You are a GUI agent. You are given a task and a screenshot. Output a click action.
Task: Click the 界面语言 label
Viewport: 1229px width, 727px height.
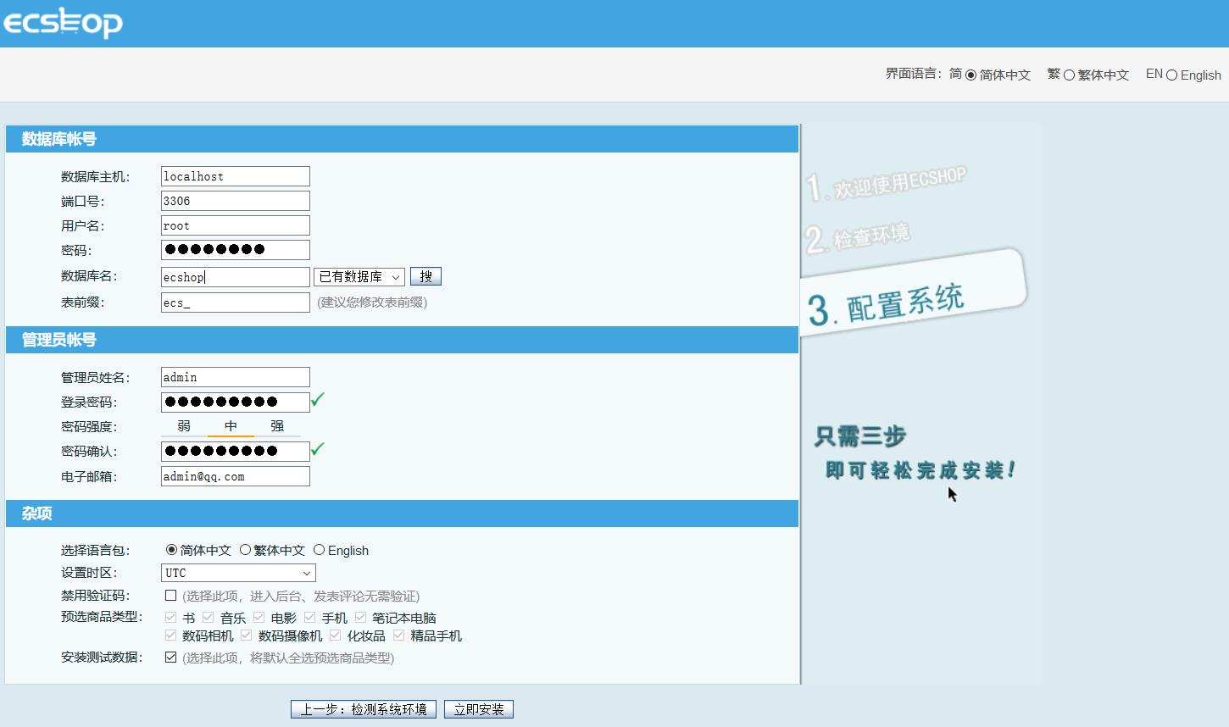(914, 74)
